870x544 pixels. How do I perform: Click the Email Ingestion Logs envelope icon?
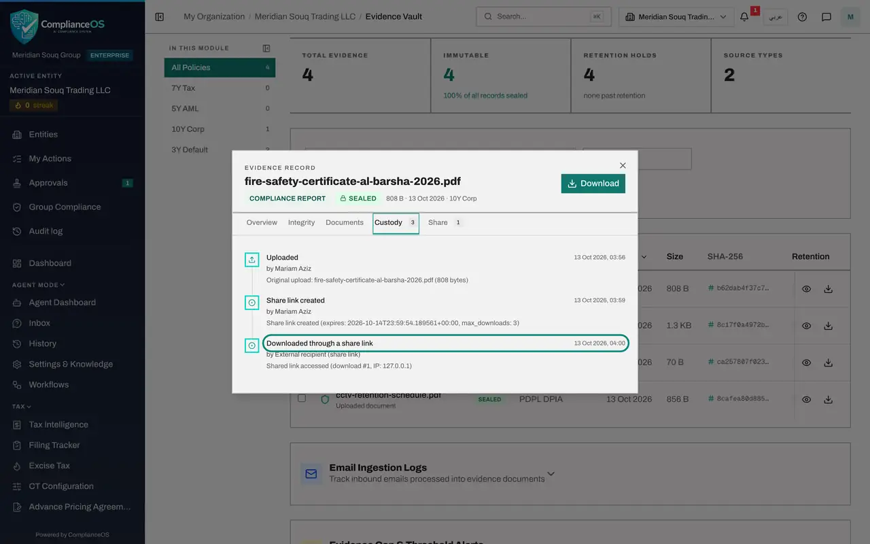(x=311, y=474)
